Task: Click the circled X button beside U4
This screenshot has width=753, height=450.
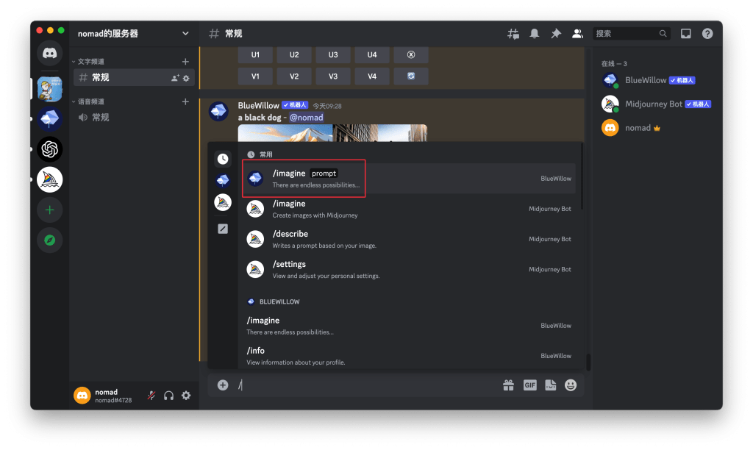Action: coord(411,54)
